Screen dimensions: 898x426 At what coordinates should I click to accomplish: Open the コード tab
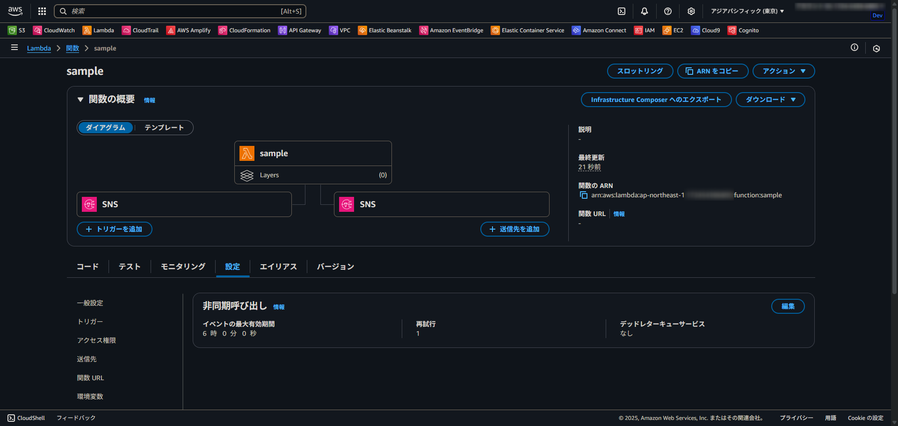(x=88, y=267)
